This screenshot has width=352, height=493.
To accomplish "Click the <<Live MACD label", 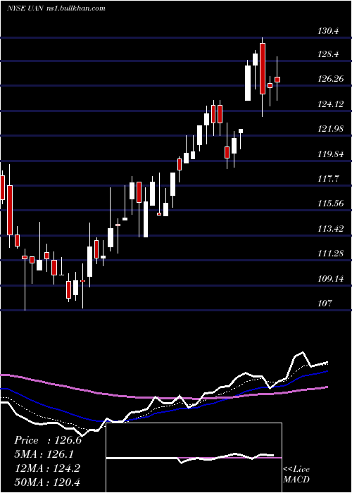I will point(296,475).
